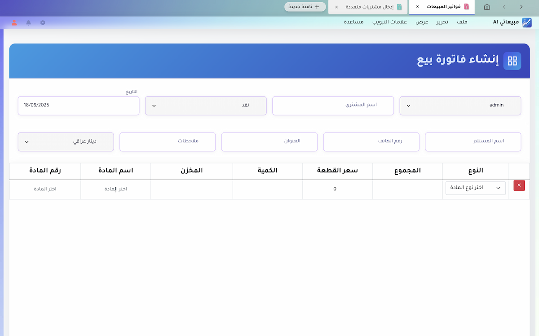Close the إدخال مشتريات متعددة tab
This screenshot has width=539, height=336.
point(336,7)
